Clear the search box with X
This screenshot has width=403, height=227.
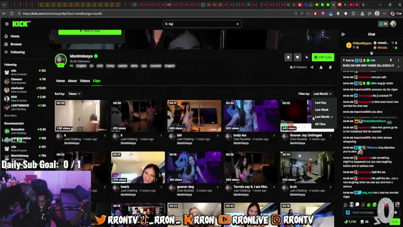(237, 24)
